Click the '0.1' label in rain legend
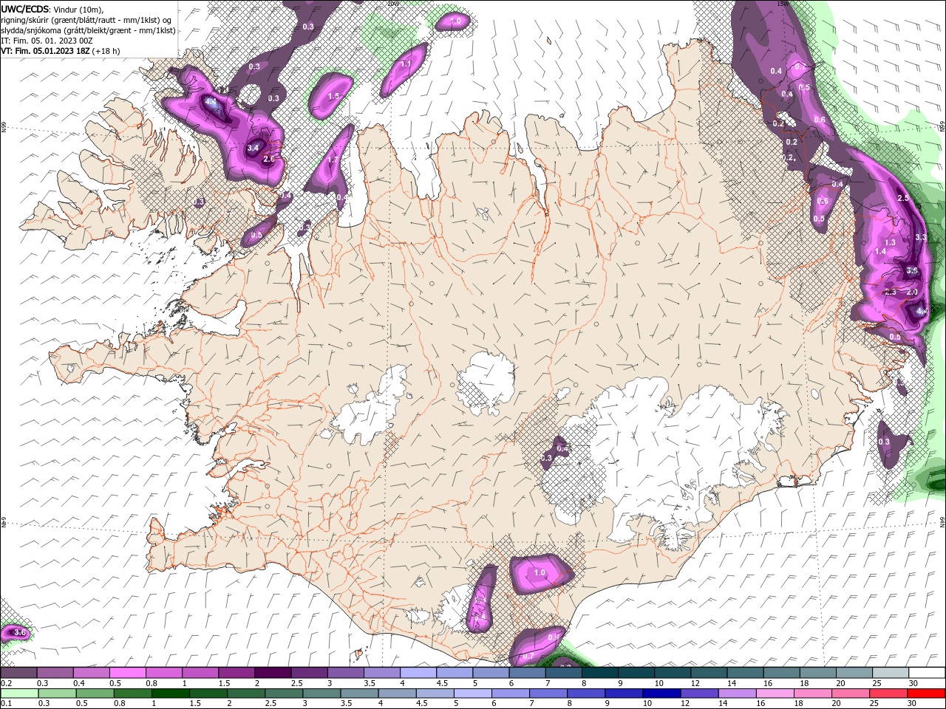The height and width of the screenshot is (709, 946). click(6, 704)
